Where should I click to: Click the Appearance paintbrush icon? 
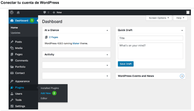click(12, 81)
